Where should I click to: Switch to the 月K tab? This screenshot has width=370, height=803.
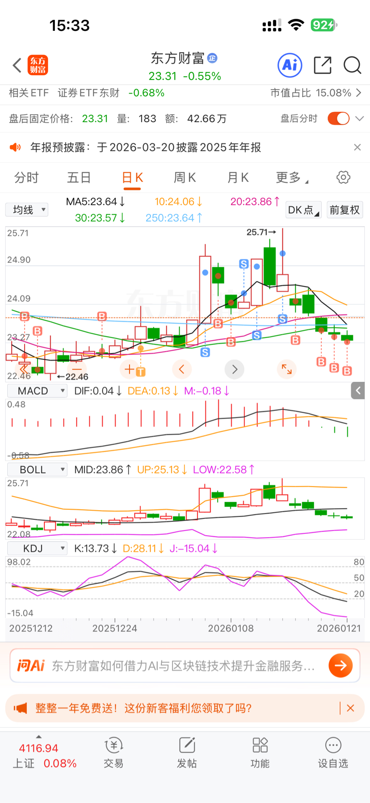[238, 177]
